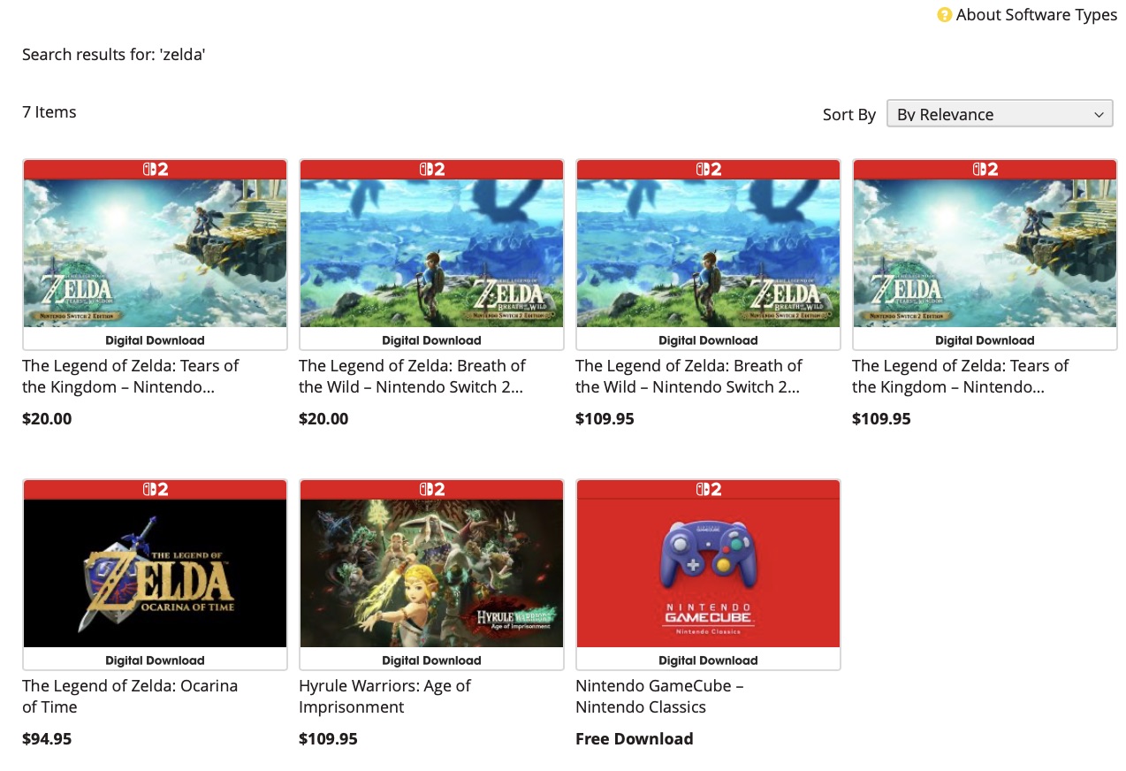Open the $20.00 Breath of the Wild title link
Image resolution: width=1126 pixels, height=771 pixels.
[412, 377]
